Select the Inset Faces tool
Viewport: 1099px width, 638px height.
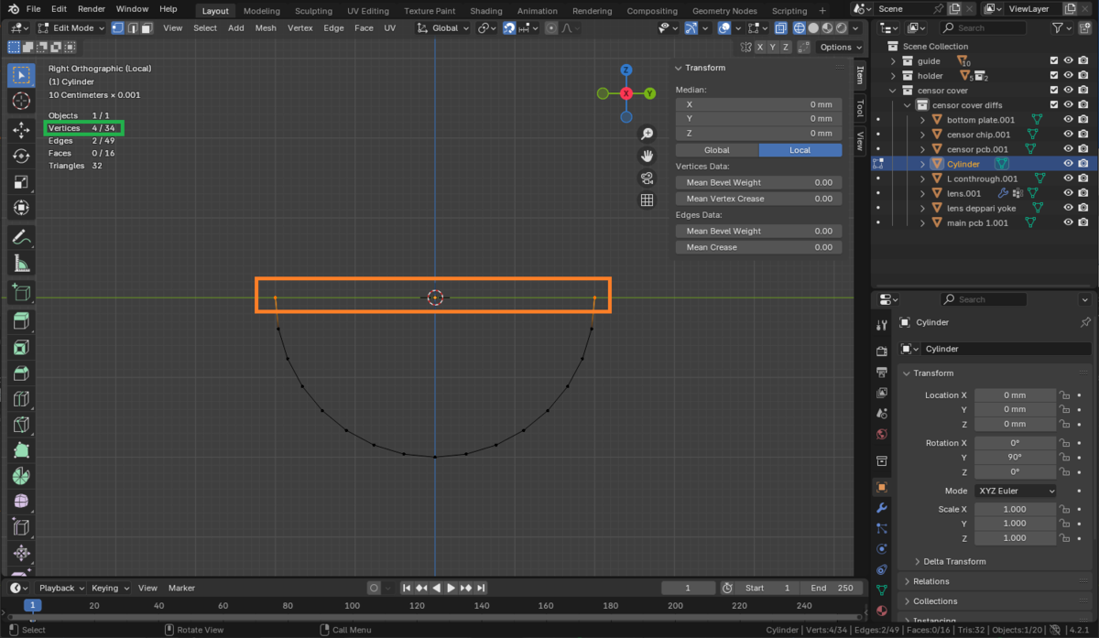(x=22, y=347)
